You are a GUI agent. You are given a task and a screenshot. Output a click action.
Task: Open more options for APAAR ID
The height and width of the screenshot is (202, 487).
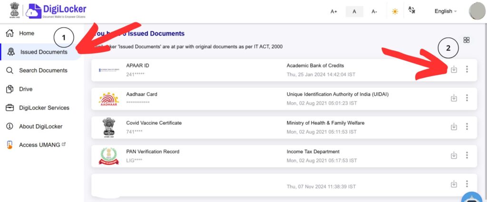coord(467,69)
